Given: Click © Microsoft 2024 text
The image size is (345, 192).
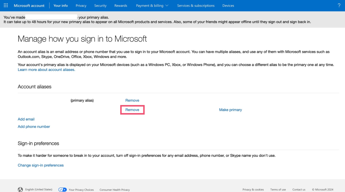Looking at the screenshot, I should click(322, 189).
